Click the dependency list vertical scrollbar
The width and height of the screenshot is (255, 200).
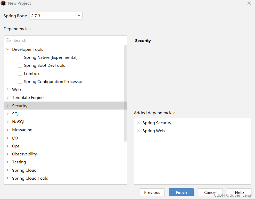point(125,93)
